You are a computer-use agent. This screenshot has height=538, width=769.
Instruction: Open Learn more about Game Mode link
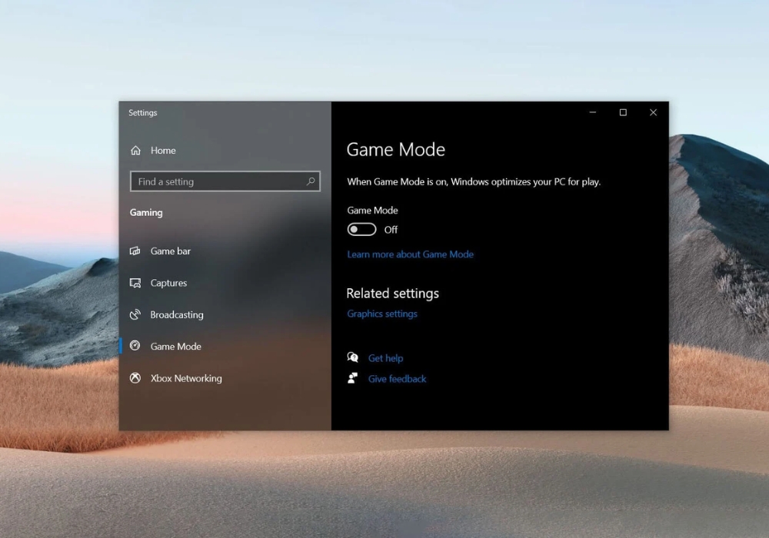[x=411, y=254]
